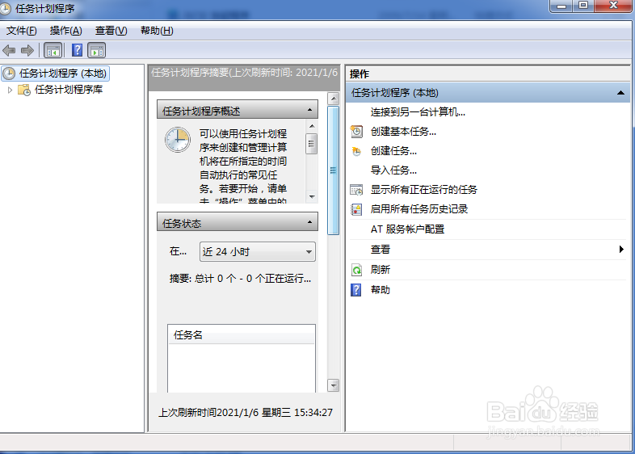Click 创建基本任务... action

(x=403, y=131)
